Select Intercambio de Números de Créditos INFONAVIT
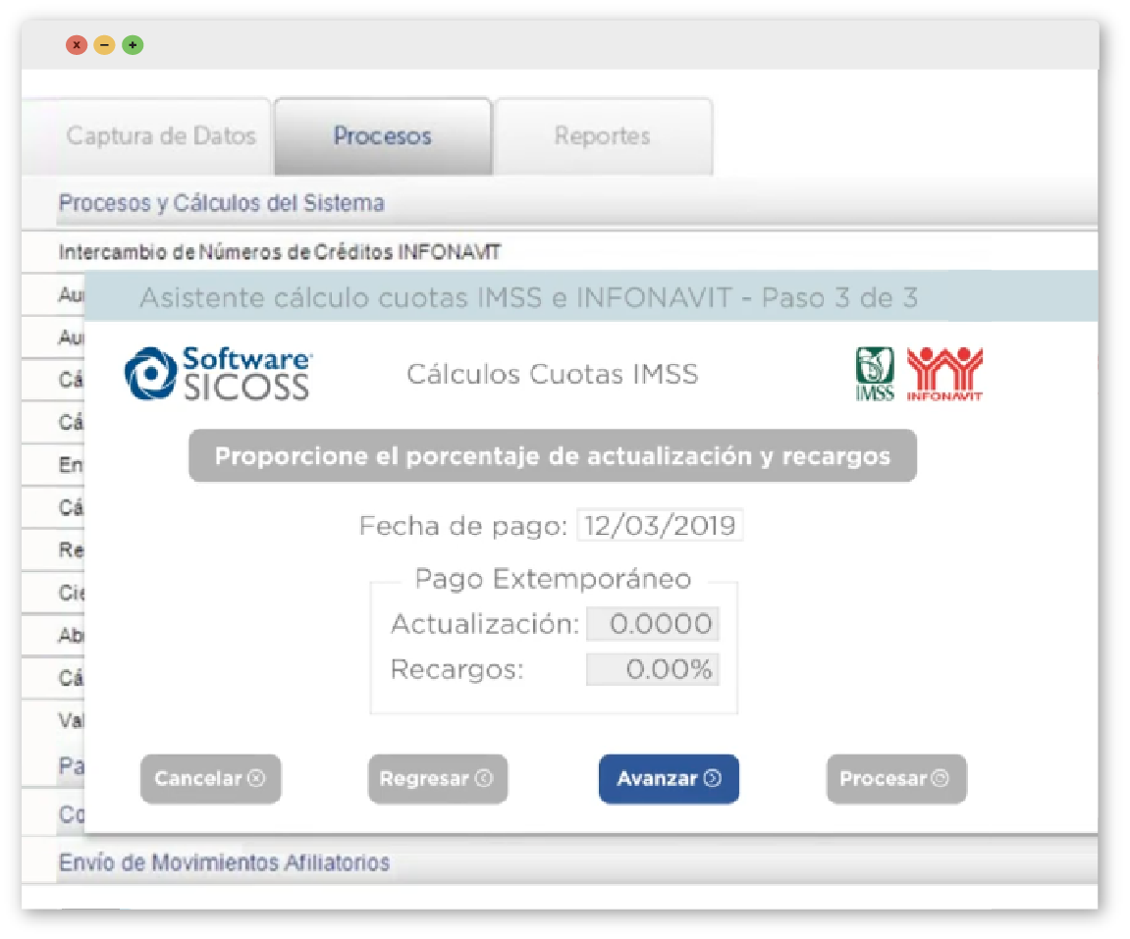The height and width of the screenshot is (939, 1130). pyautogui.click(x=279, y=251)
